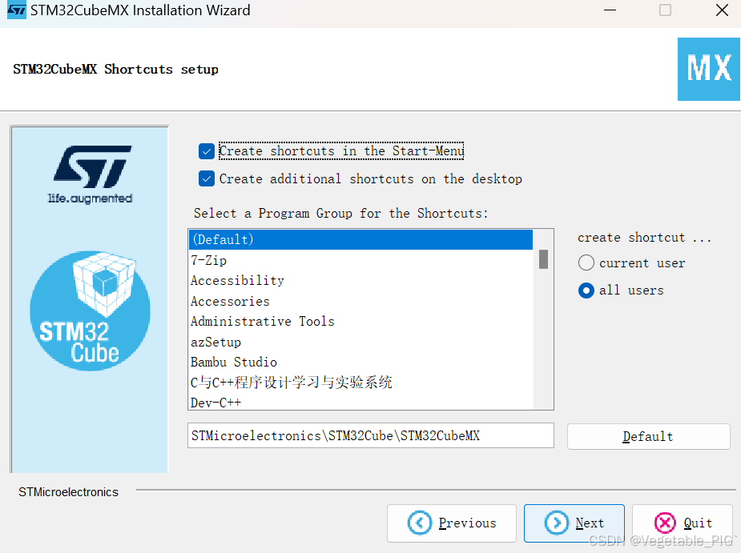Select 7-Zip in program group list

[x=361, y=260]
